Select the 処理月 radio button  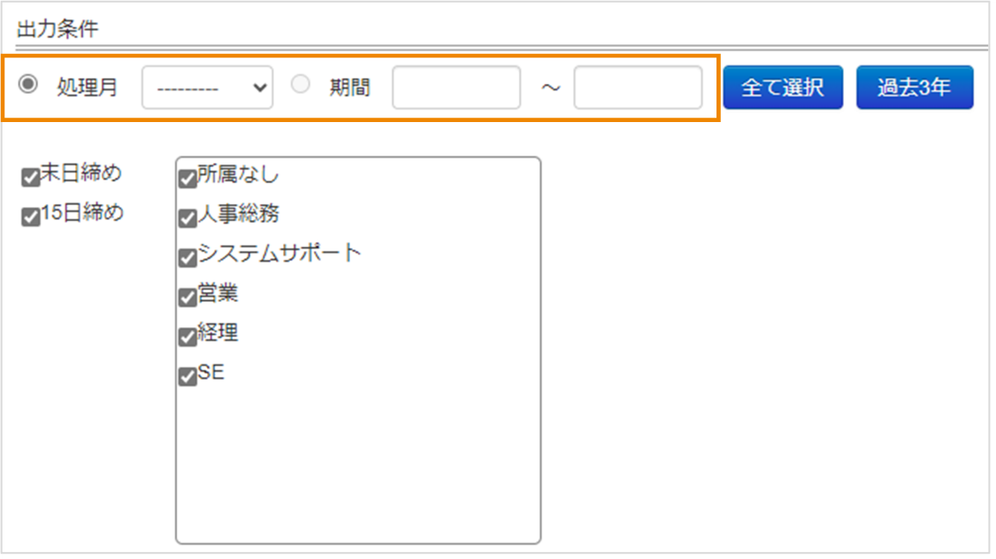[27, 86]
